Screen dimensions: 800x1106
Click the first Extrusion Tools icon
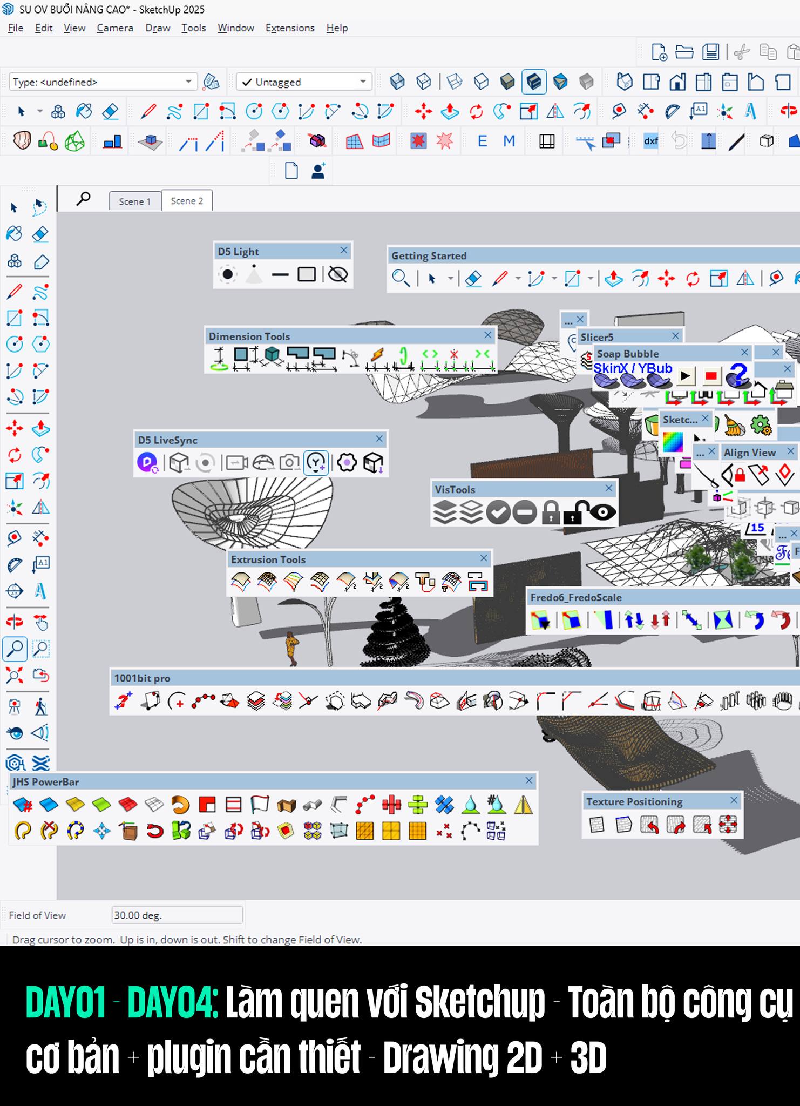pos(241,582)
